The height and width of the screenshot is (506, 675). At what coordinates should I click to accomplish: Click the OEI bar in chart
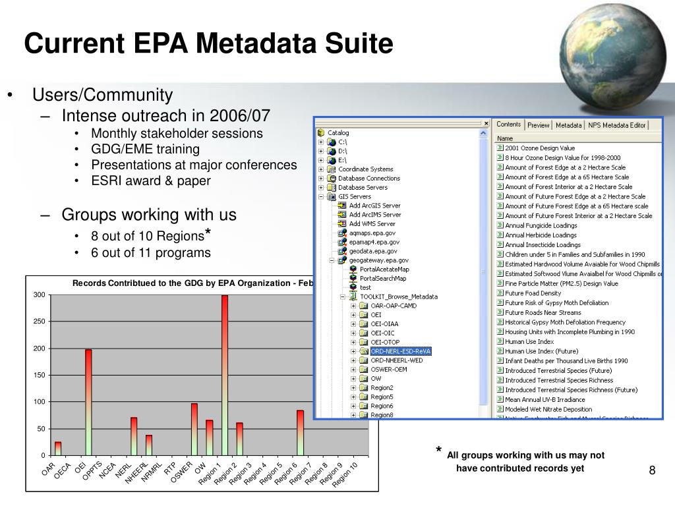point(88,403)
